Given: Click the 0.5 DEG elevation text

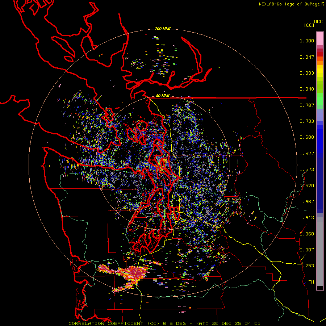Looking at the screenshot, I should [174, 323].
